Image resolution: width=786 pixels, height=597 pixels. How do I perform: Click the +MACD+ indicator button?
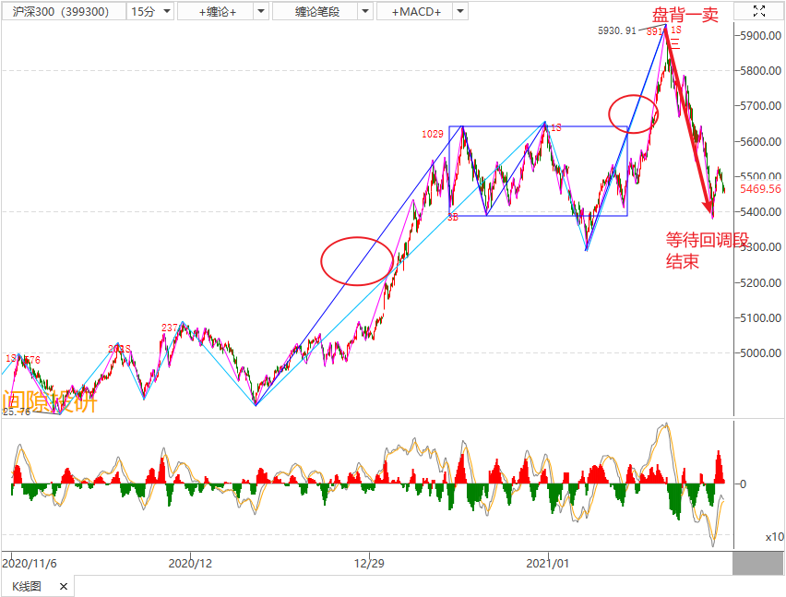pos(415,11)
